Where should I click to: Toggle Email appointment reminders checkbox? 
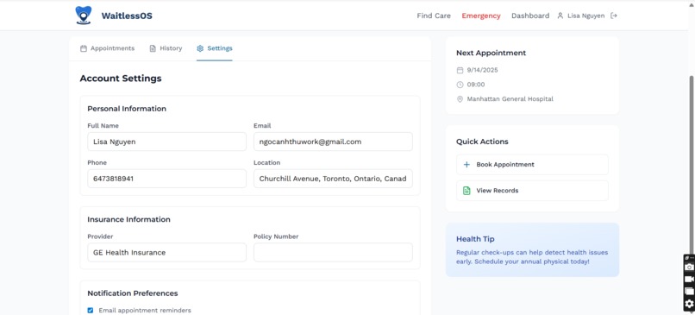tap(91, 311)
